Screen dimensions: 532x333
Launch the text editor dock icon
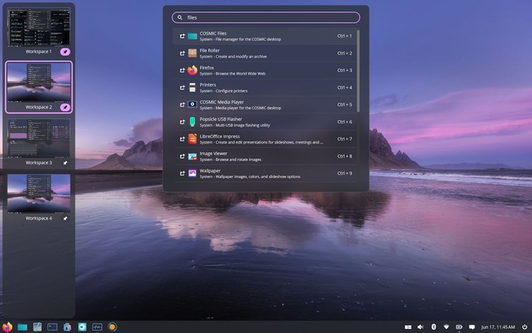[37, 327]
